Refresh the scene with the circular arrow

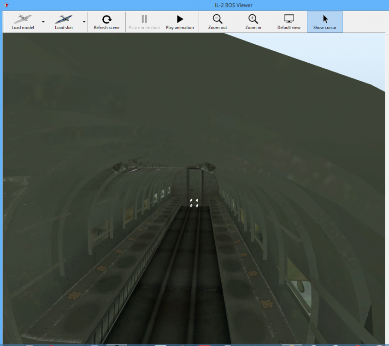pos(106,22)
